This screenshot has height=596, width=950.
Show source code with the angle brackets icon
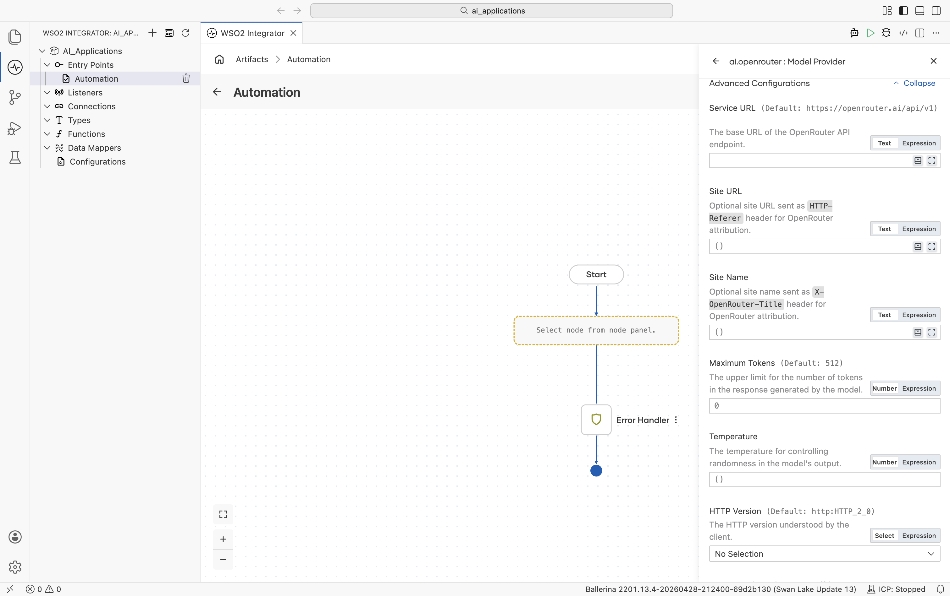pyautogui.click(x=903, y=33)
